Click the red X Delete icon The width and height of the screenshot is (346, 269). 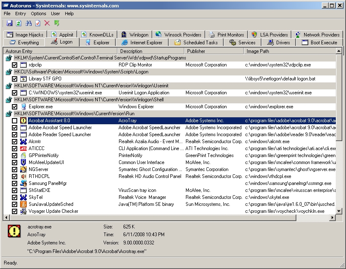(x=47, y=23)
